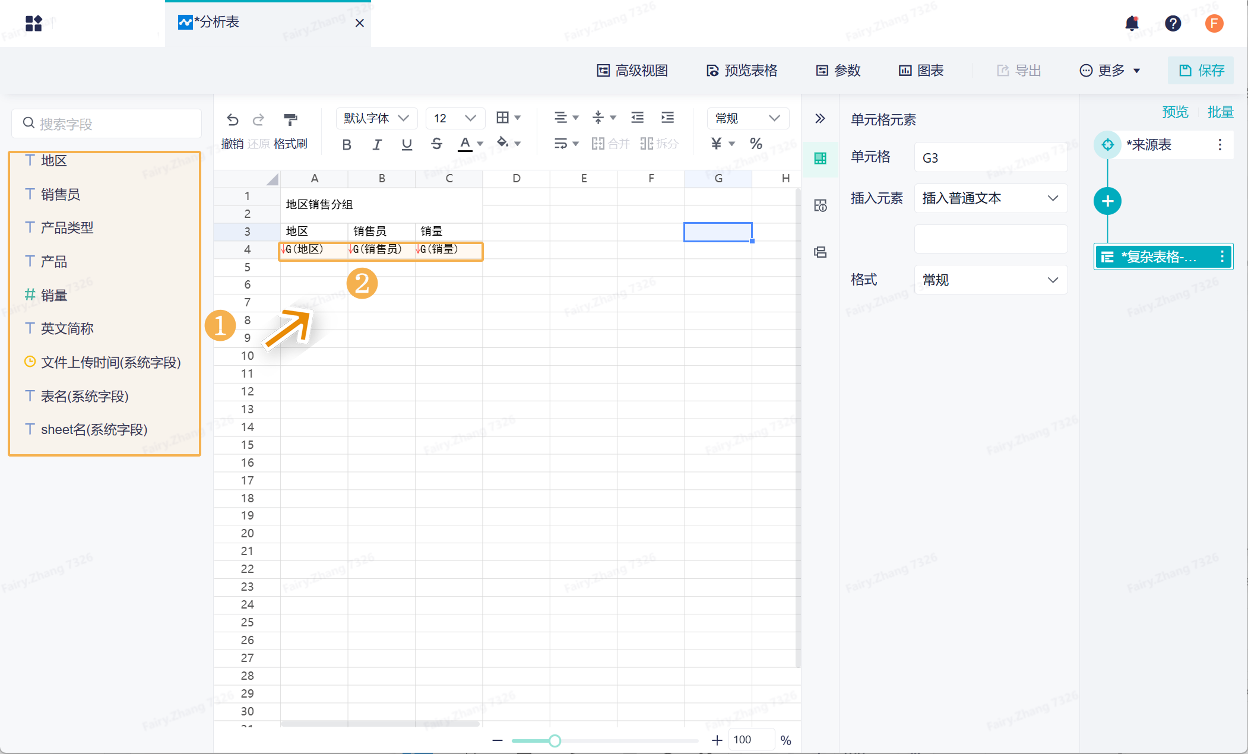Collapse right panel with double chevron
The height and width of the screenshot is (754, 1248).
[x=820, y=118]
